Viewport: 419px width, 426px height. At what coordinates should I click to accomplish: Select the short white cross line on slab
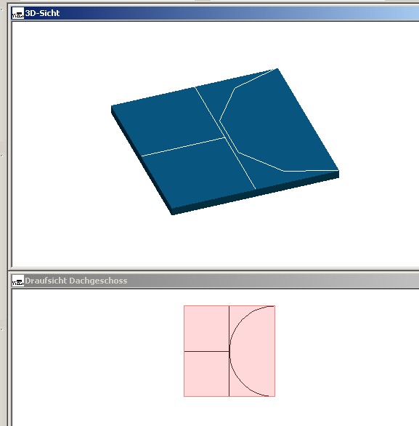(184, 147)
